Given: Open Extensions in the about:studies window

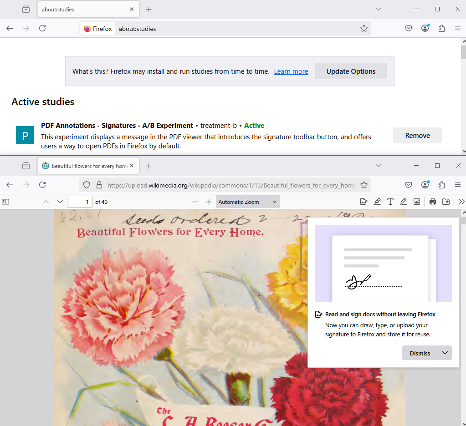Looking at the screenshot, I should (442, 29).
